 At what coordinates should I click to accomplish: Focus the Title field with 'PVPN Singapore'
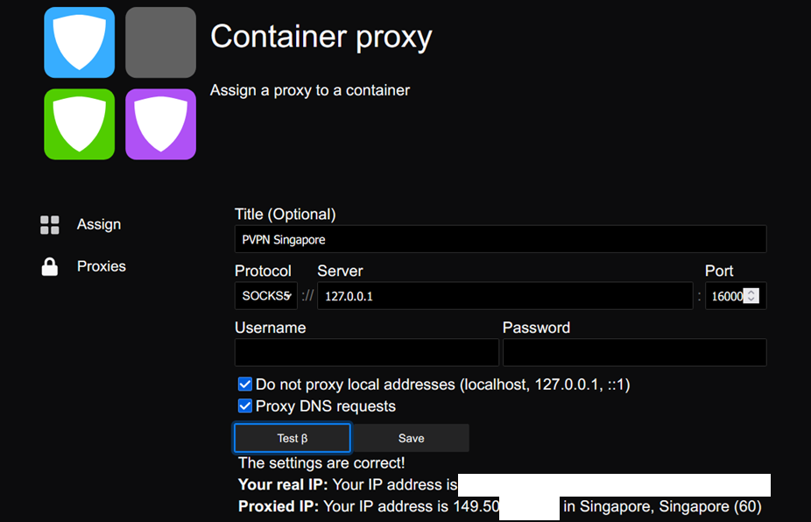coord(500,239)
